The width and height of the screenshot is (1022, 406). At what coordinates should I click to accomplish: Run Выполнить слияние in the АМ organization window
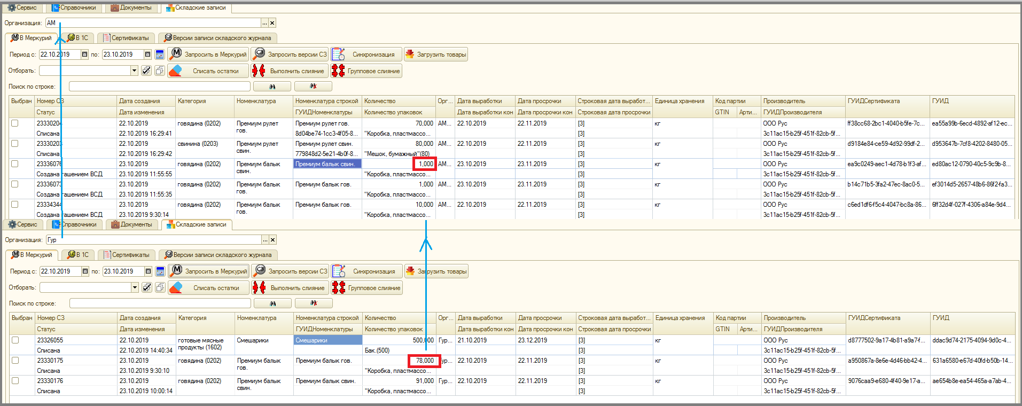tap(290, 71)
